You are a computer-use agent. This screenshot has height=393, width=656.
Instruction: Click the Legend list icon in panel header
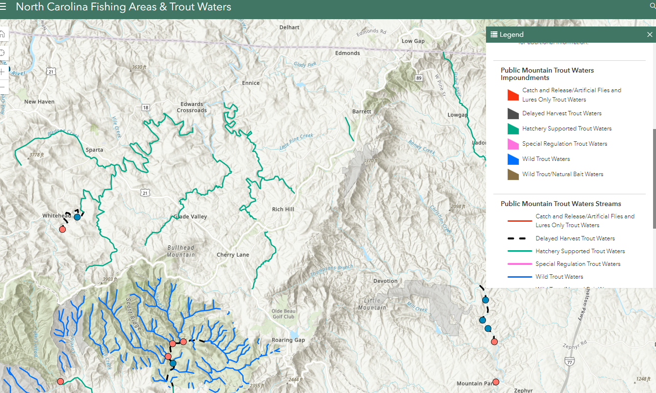point(494,34)
